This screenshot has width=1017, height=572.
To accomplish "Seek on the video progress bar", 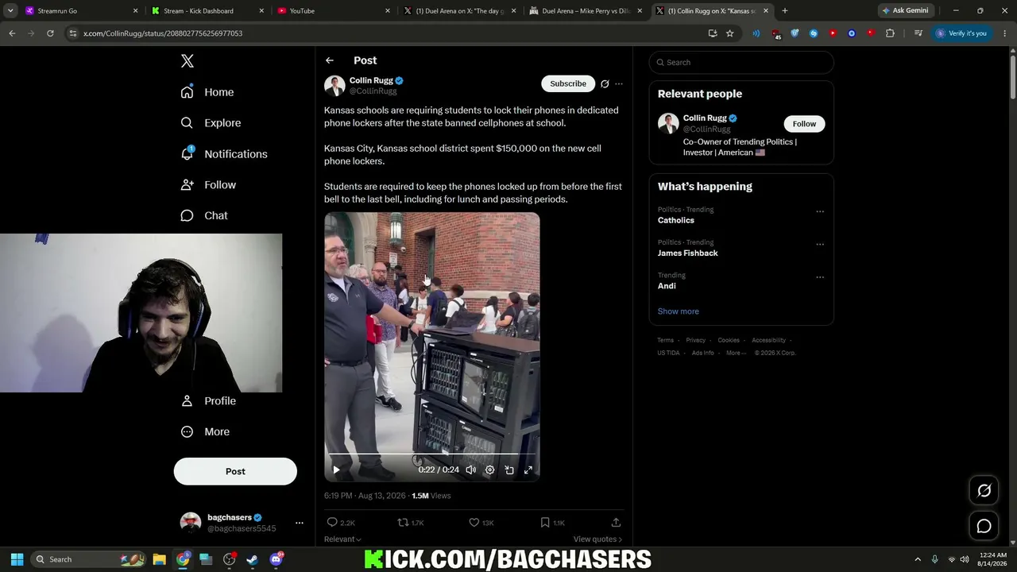I will [x=432, y=454].
